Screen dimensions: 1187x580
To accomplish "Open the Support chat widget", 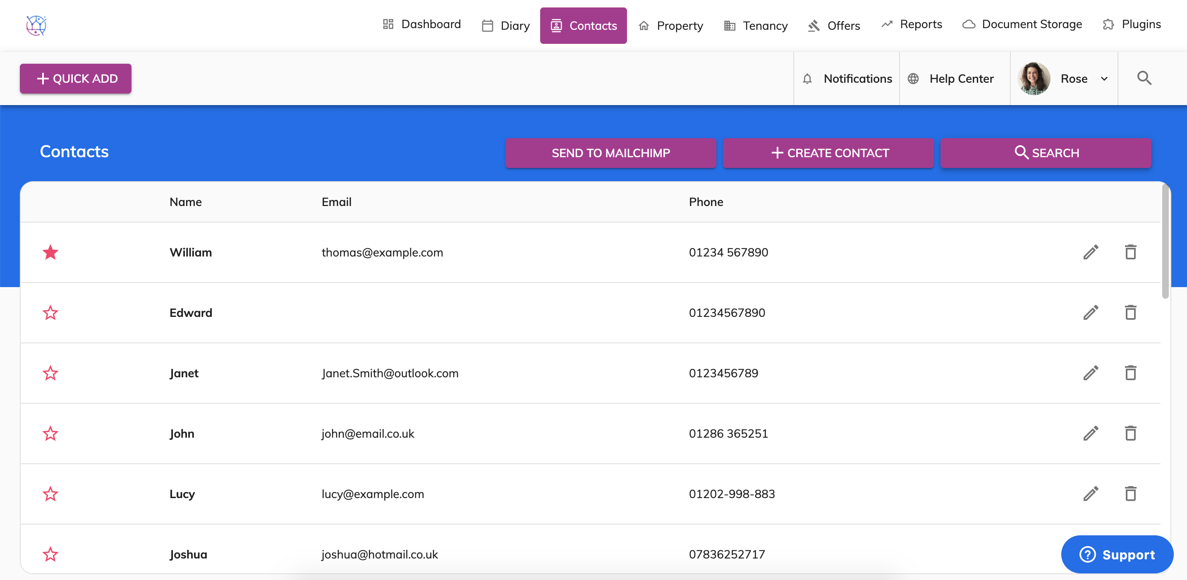I will [x=1117, y=554].
